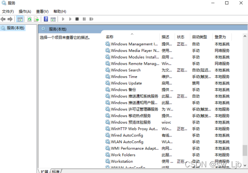Open the 操作(A) menu
Screen dimensions: 248x173
(x=25, y=11)
